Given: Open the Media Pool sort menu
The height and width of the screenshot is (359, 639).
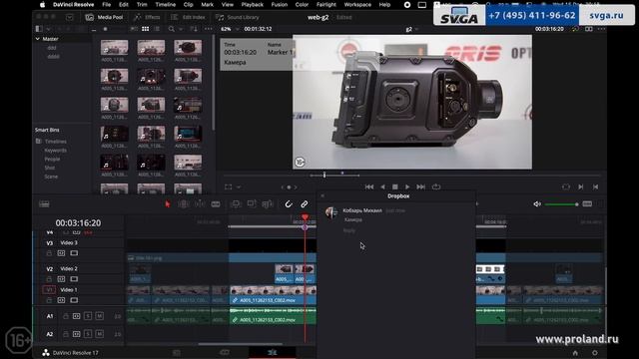Looking at the screenshot, I should (194, 29).
